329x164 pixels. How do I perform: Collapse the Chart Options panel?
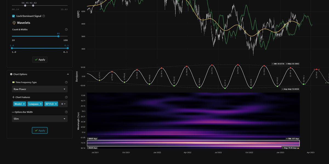click(68, 74)
